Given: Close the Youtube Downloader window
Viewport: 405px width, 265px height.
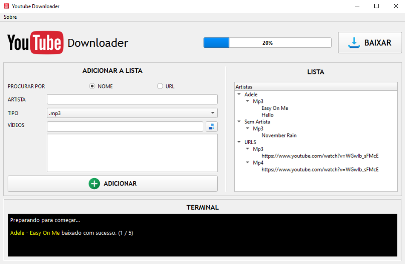Looking at the screenshot, I should 396,6.
